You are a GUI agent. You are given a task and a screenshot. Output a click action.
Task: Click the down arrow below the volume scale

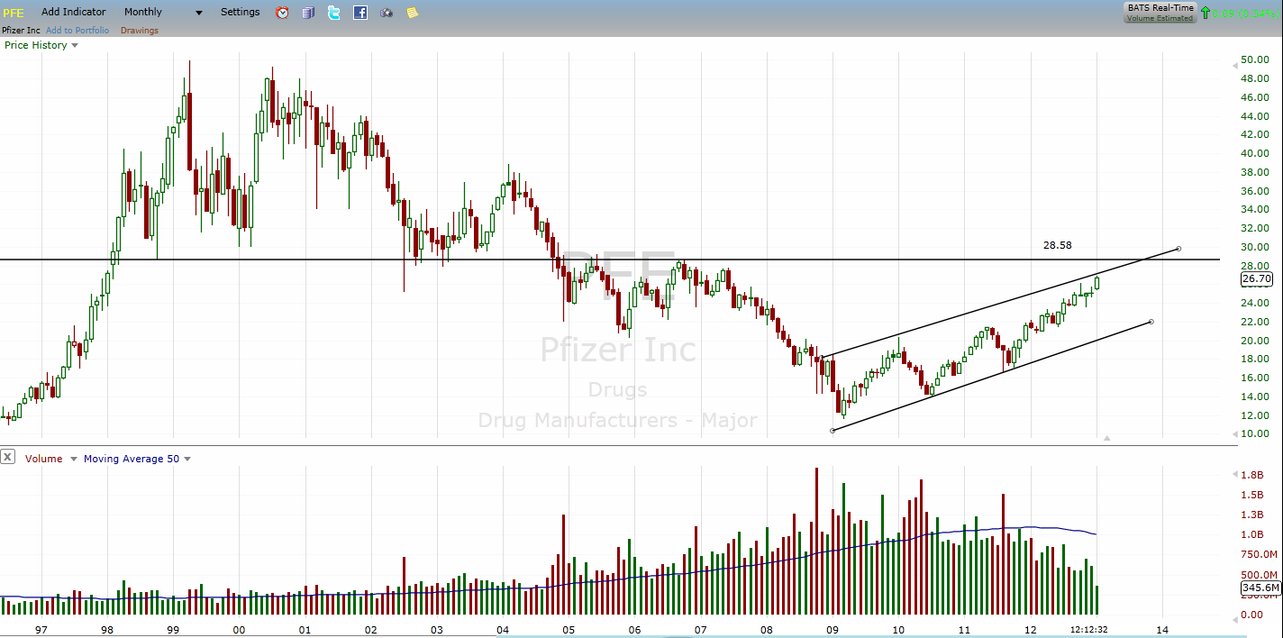(1233, 621)
